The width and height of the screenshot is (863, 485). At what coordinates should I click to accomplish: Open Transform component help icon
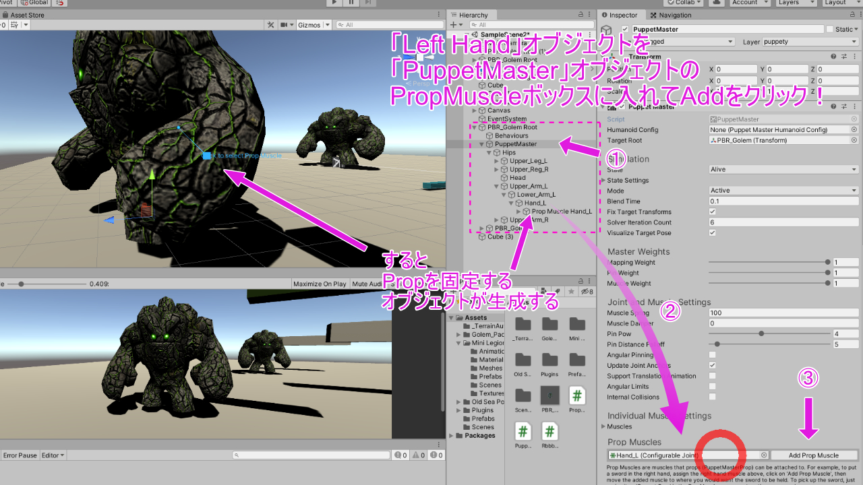pos(833,57)
